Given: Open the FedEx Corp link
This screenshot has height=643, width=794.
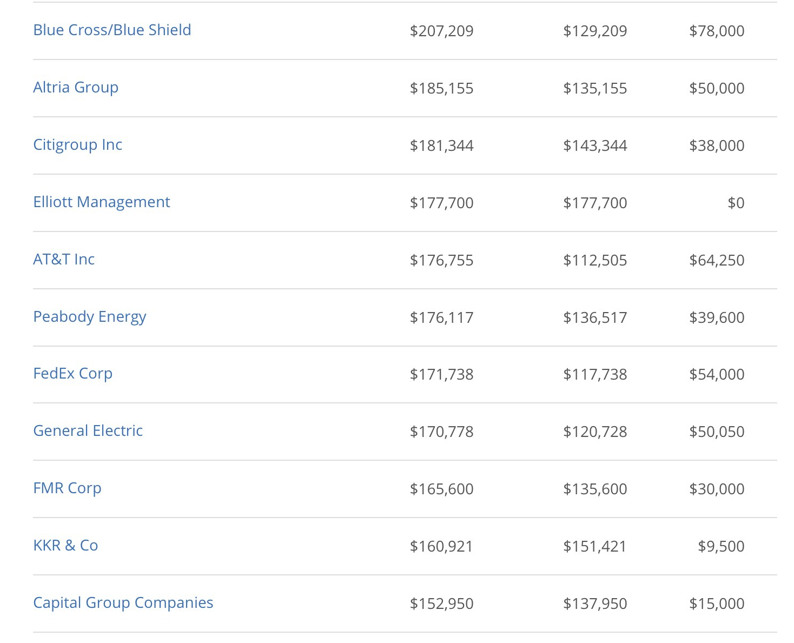Looking at the screenshot, I should tap(73, 374).
